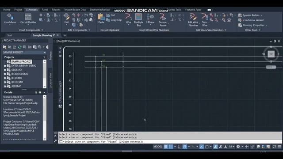Collapse the Projects section arrow

click(44, 57)
